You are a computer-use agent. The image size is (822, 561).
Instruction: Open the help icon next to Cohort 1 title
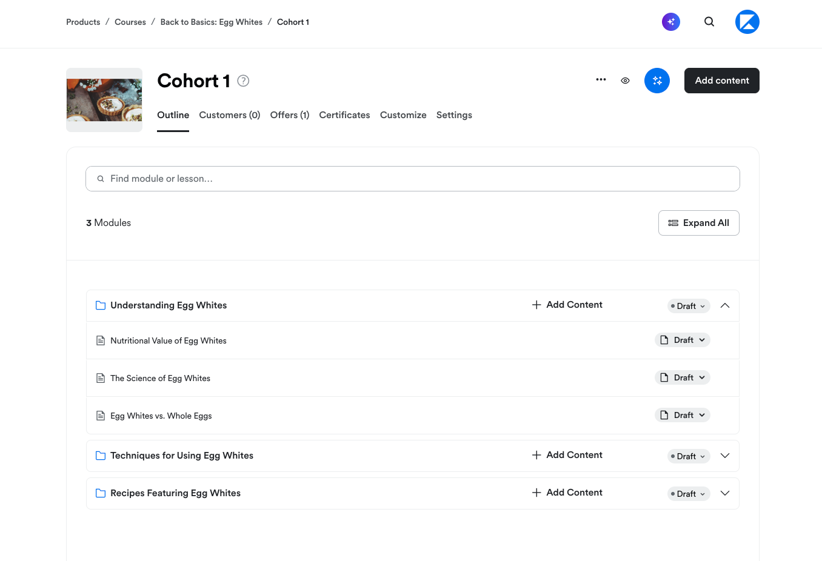[243, 81]
